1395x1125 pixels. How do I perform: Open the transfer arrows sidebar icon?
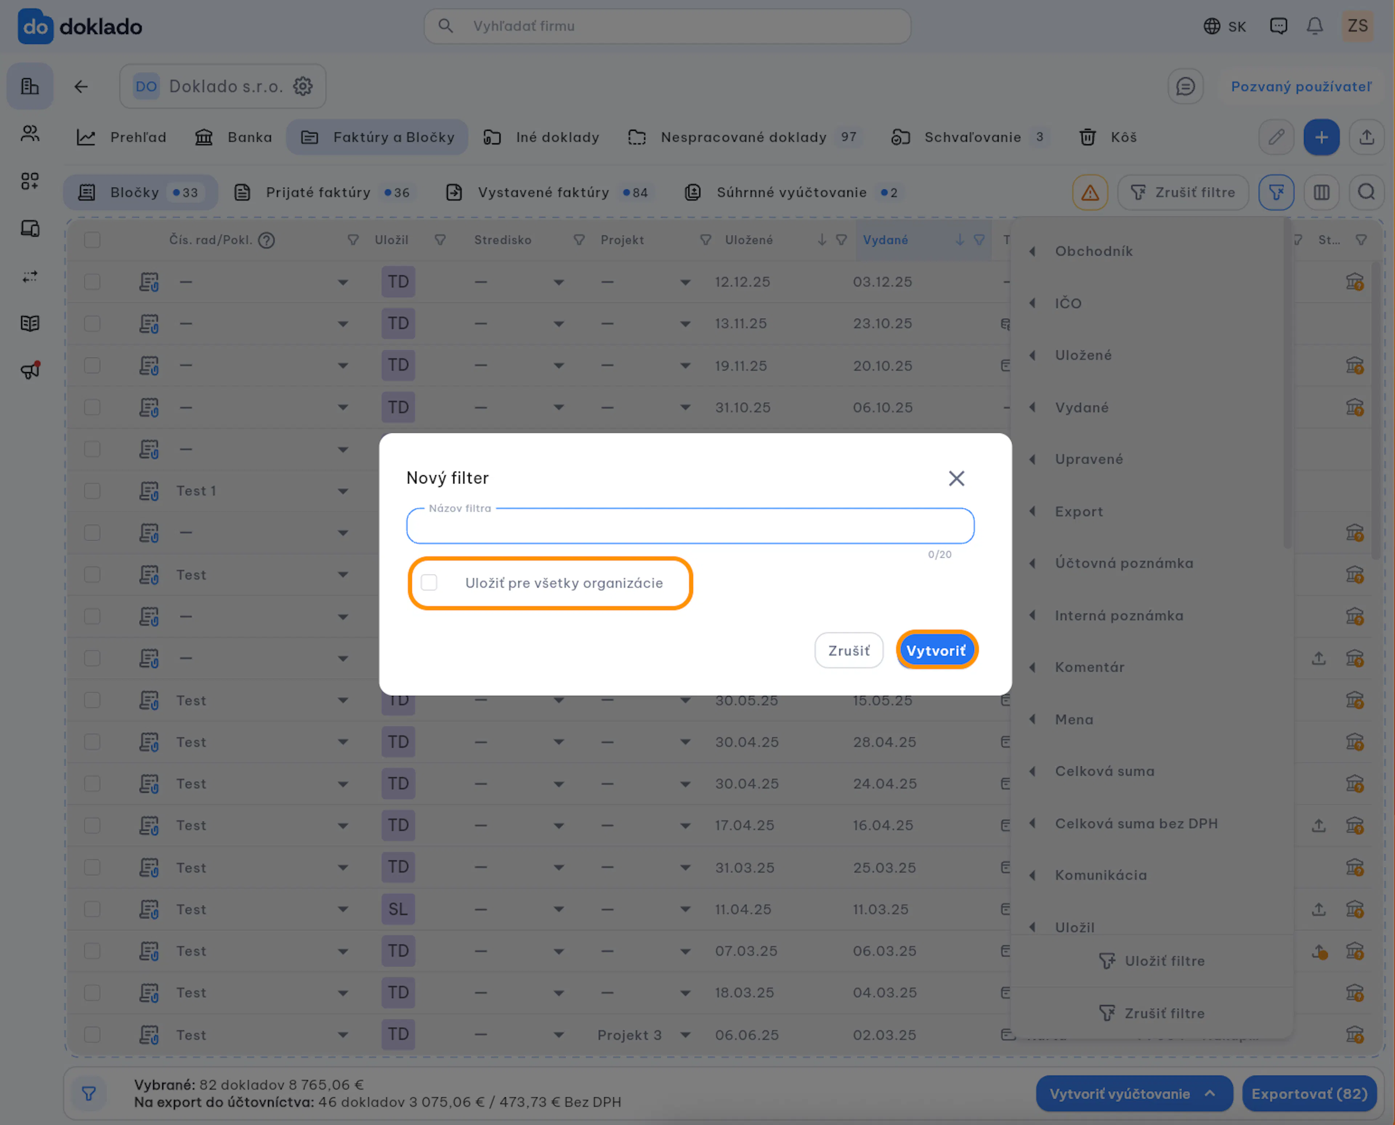point(30,276)
